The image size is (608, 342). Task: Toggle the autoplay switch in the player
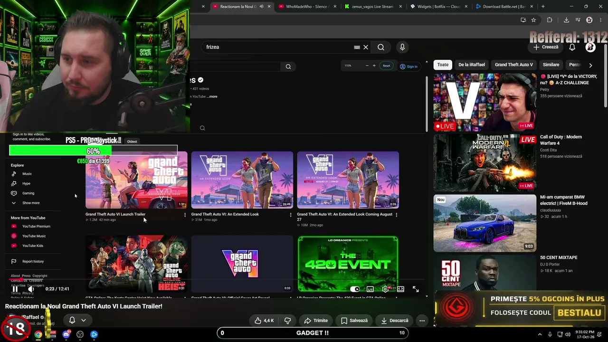click(355, 289)
